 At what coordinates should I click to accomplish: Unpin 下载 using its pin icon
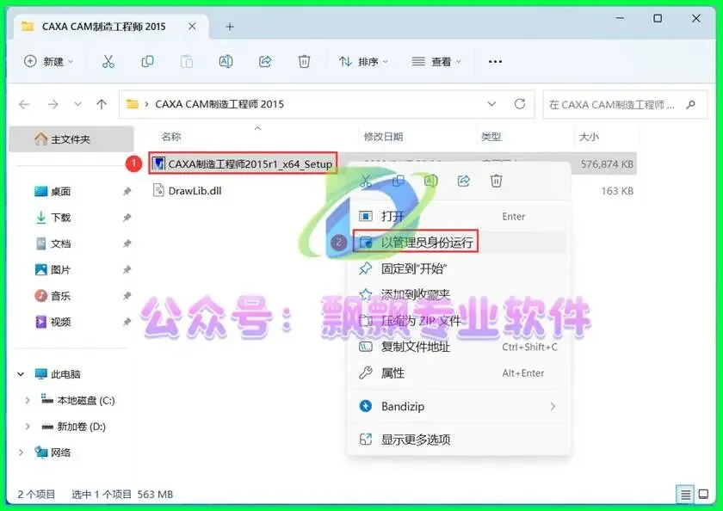[127, 218]
